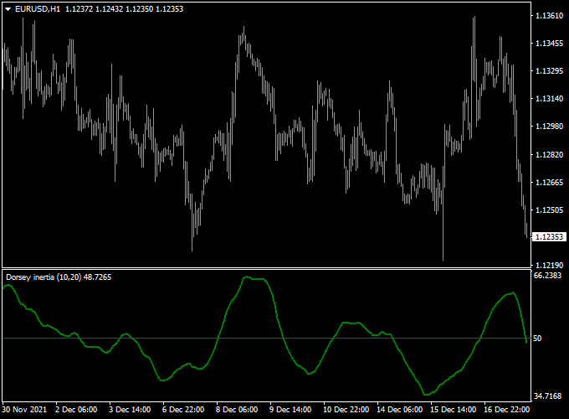Select the 14 Dec 06:00 time axis label

[x=399, y=410]
